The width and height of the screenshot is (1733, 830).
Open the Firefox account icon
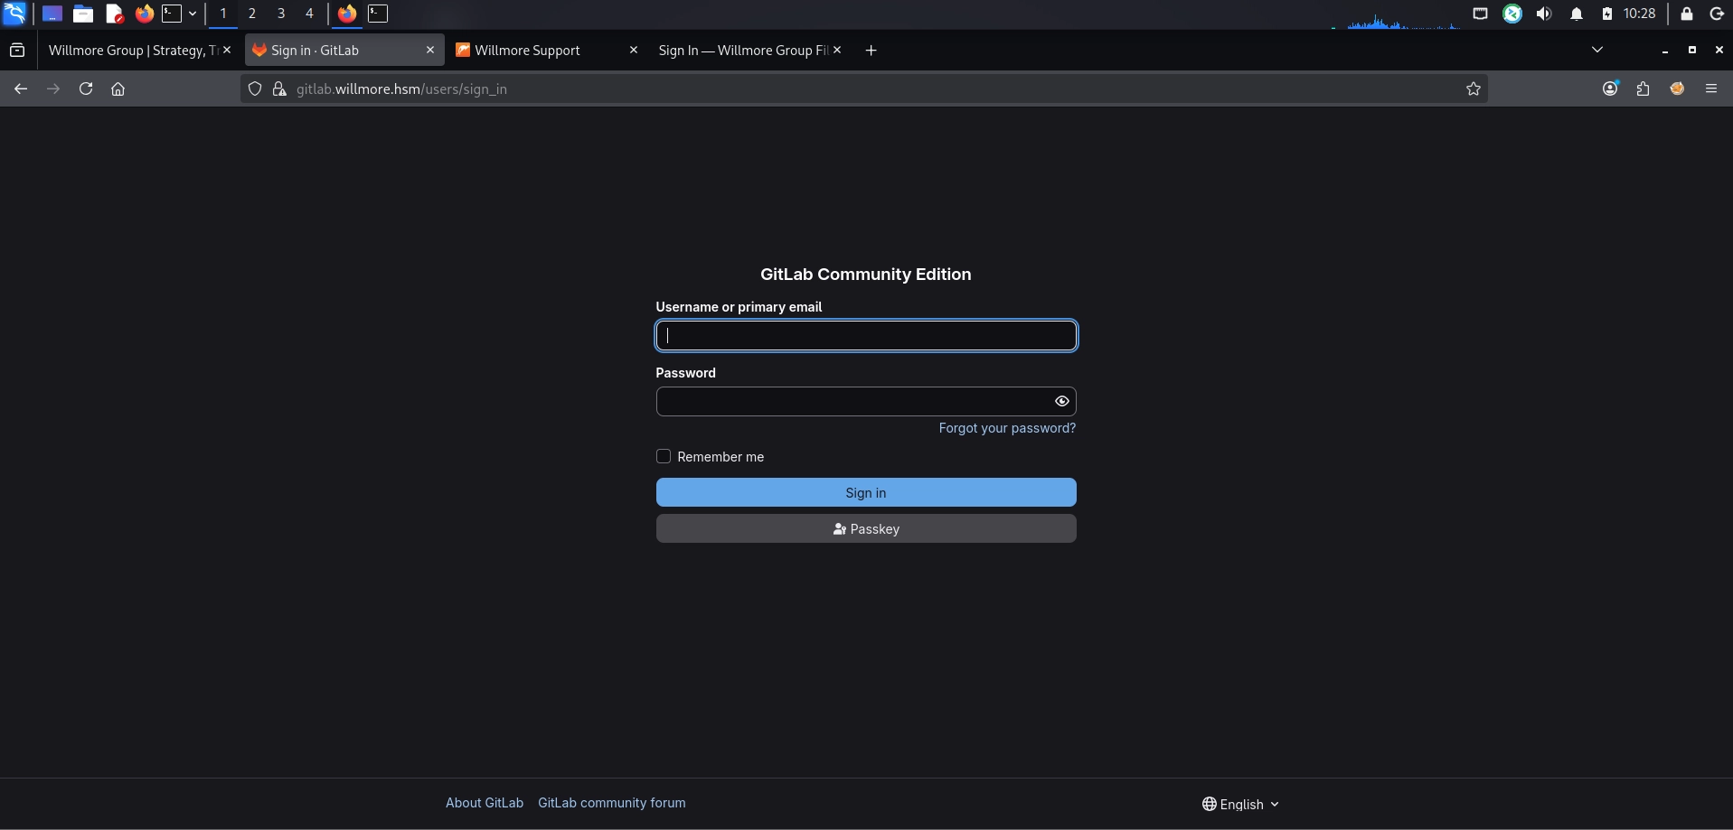click(1610, 89)
